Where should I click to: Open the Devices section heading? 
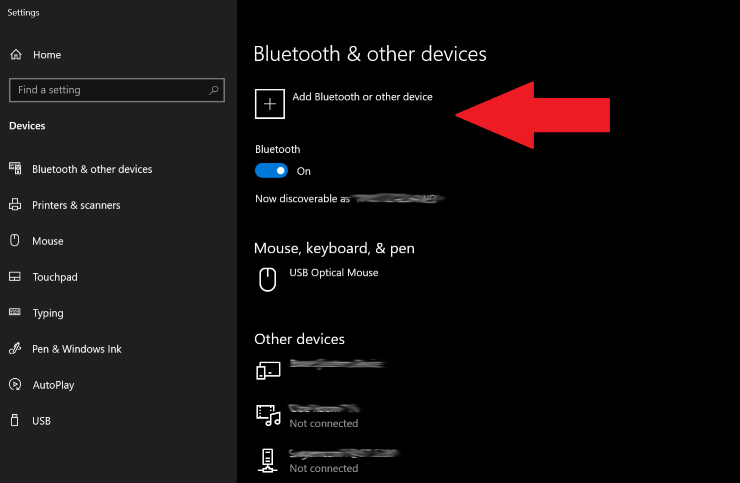(27, 126)
